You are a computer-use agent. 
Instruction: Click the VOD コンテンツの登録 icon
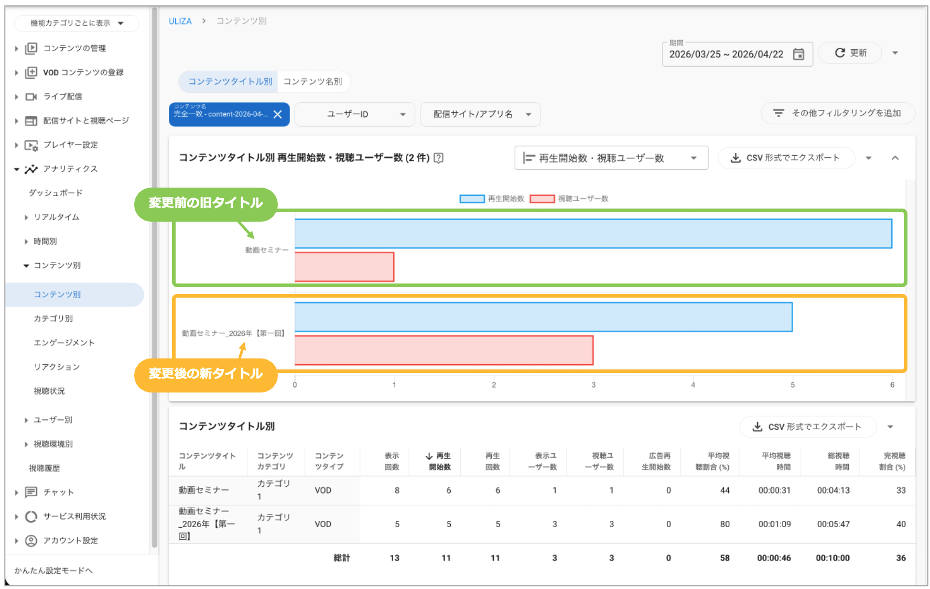[31, 72]
